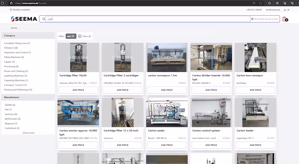Screen dimensions: 299x164
Task: Switch site language to de
Action: pos(289,10)
